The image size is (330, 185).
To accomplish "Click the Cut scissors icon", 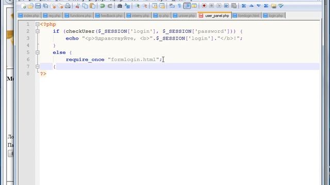I will point(77,6).
